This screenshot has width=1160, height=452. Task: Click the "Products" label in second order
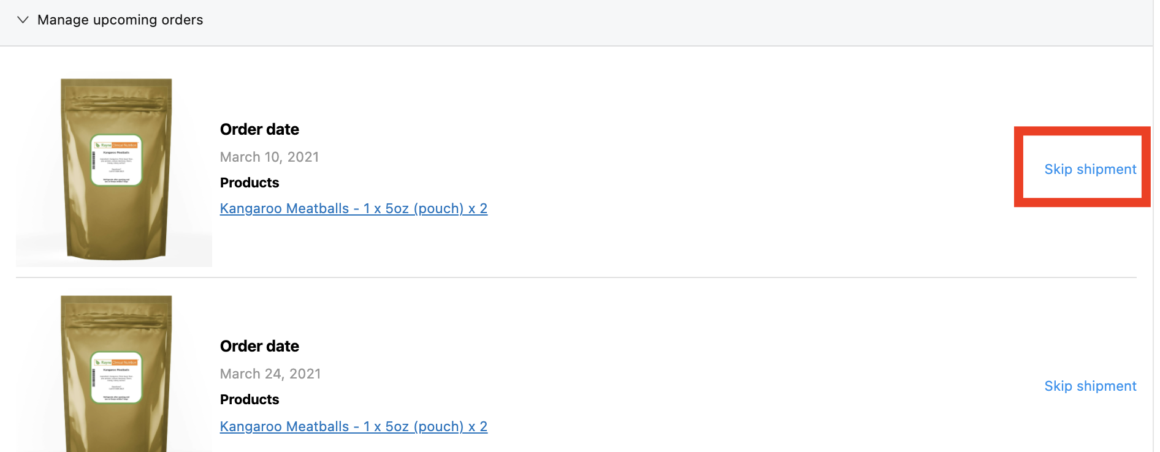[x=250, y=399]
